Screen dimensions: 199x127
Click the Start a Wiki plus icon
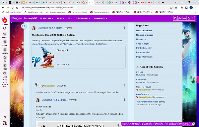point(5,81)
